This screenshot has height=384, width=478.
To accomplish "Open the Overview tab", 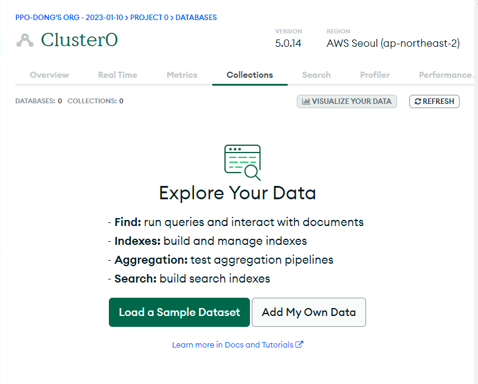I will point(49,75).
